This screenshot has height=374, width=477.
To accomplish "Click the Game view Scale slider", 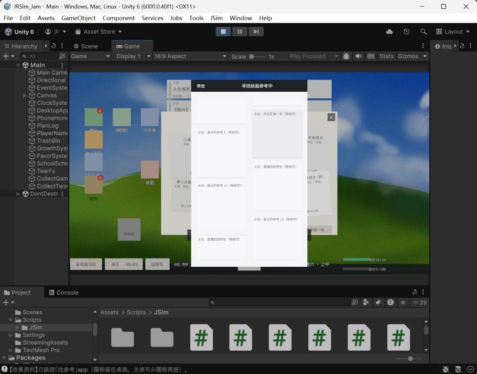I will [257, 56].
